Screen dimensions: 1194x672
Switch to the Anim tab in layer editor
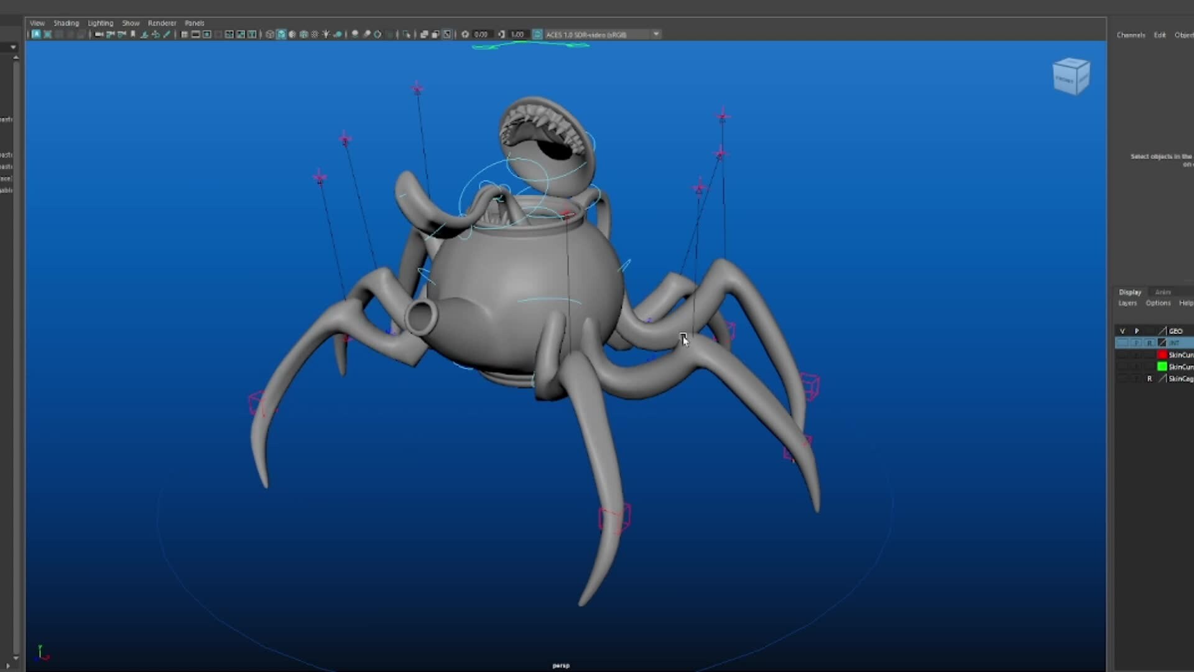click(x=1162, y=292)
